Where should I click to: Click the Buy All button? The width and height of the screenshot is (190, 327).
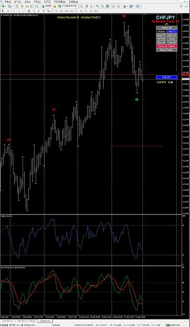(161, 42)
